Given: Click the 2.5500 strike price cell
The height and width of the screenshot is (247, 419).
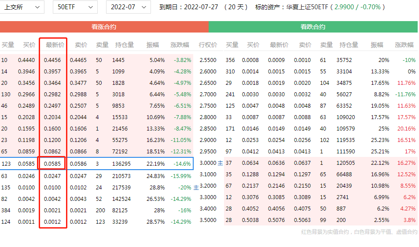Looking at the screenshot, I should [x=208, y=60].
